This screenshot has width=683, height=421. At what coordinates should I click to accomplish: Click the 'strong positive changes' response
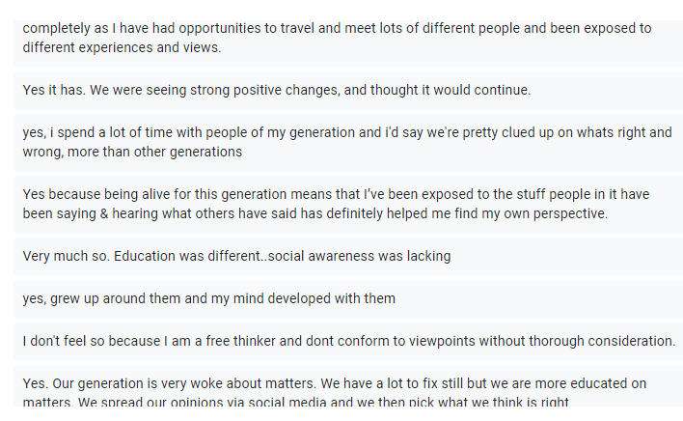(347, 90)
